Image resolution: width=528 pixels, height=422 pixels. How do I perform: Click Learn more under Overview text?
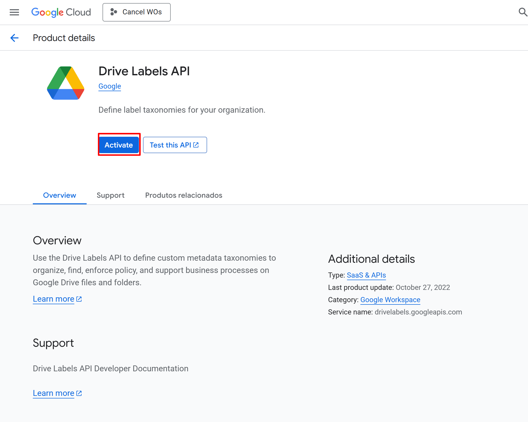click(54, 299)
